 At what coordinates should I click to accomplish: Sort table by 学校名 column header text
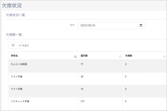14,56
